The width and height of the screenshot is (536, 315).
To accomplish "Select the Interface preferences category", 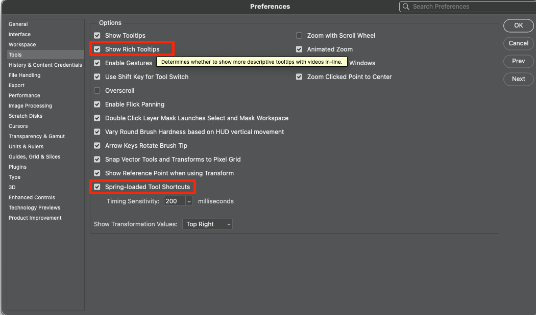I will click(19, 35).
